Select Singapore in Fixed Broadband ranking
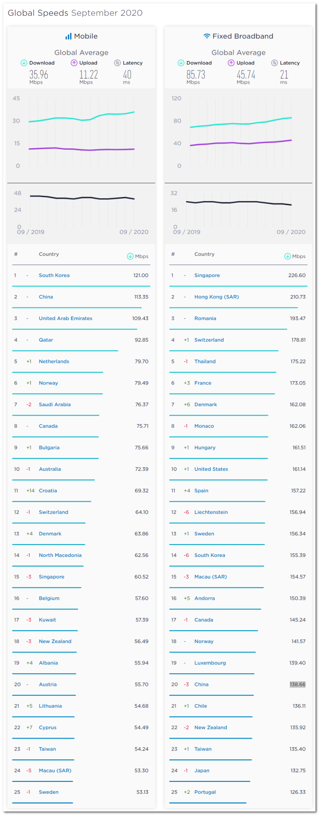This screenshot has width=319, height=815. coord(207,275)
